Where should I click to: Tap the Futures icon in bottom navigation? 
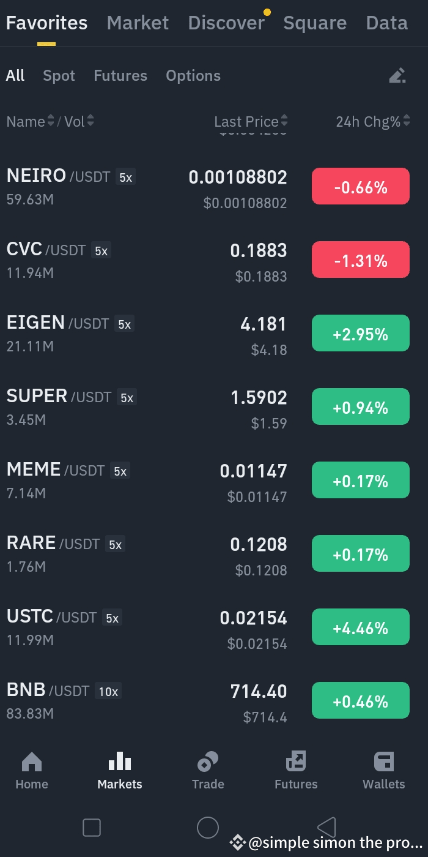pos(296,762)
